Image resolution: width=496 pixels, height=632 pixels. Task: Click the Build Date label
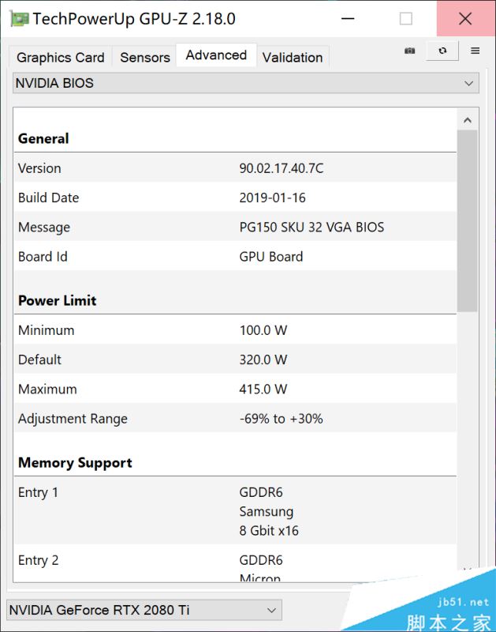pyautogui.click(x=48, y=197)
